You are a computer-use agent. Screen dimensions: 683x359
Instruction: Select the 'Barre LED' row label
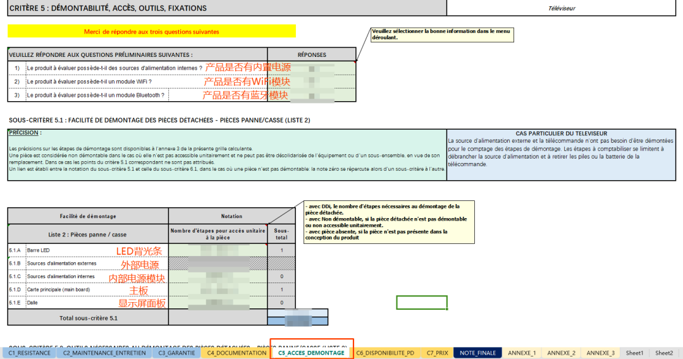click(39, 250)
